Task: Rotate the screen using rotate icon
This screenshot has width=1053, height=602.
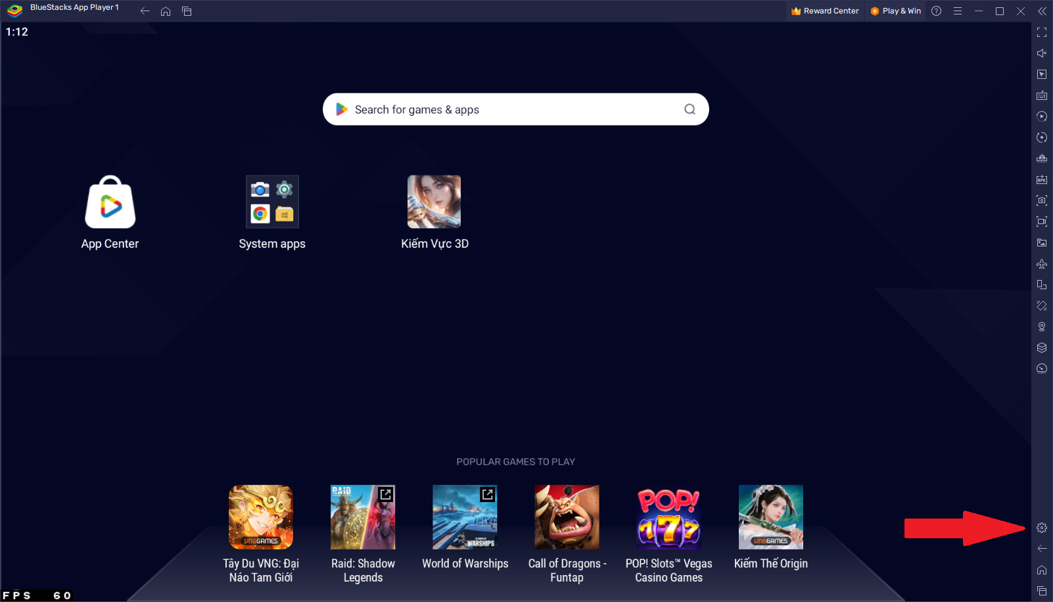Action: tap(1042, 285)
